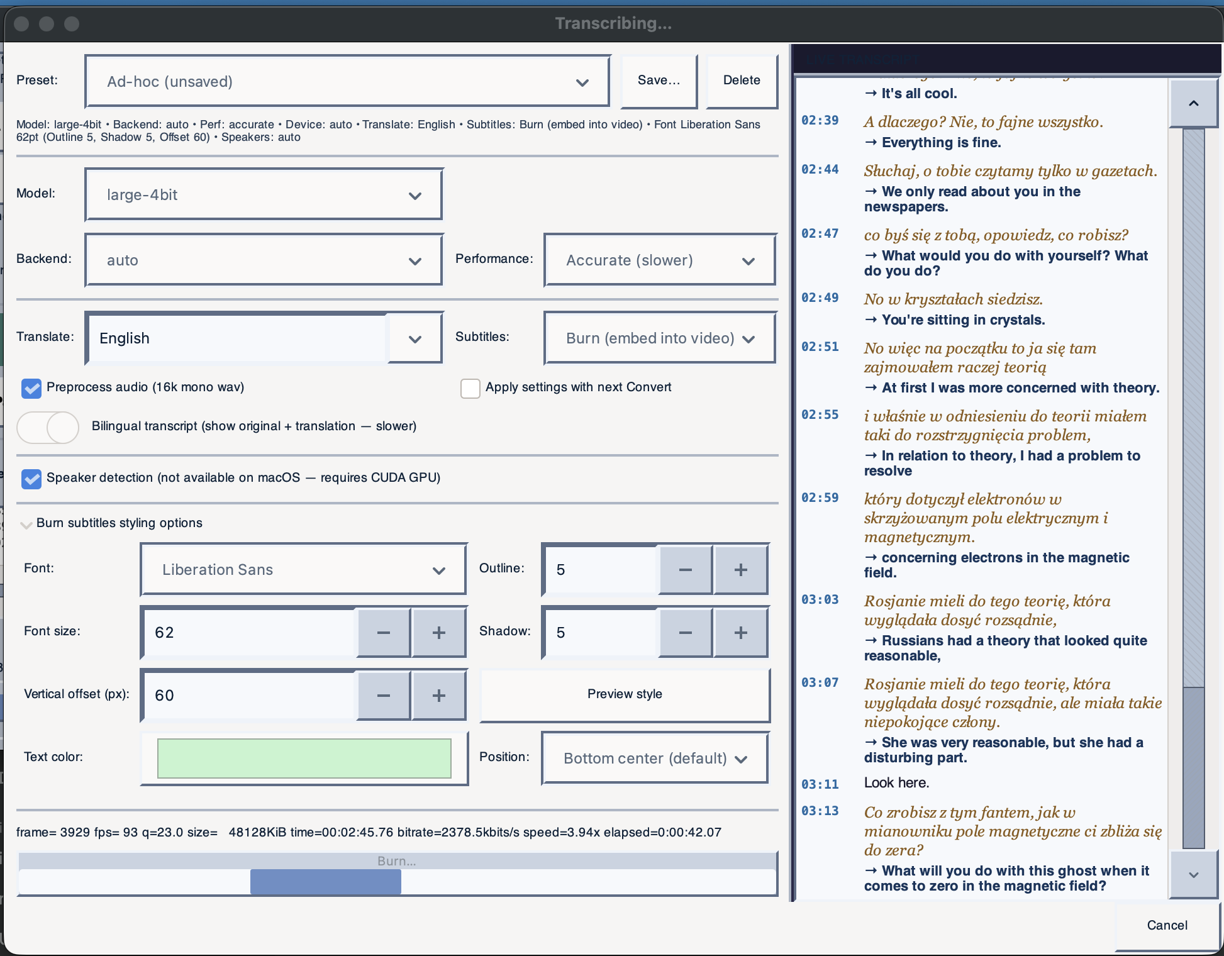Decrease the Vertical offset with minus button
The height and width of the screenshot is (956, 1224).
pos(383,696)
